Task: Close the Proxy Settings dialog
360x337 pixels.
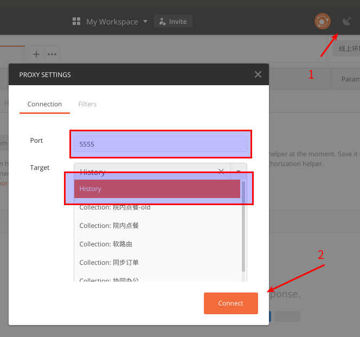Action: [x=258, y=74]
